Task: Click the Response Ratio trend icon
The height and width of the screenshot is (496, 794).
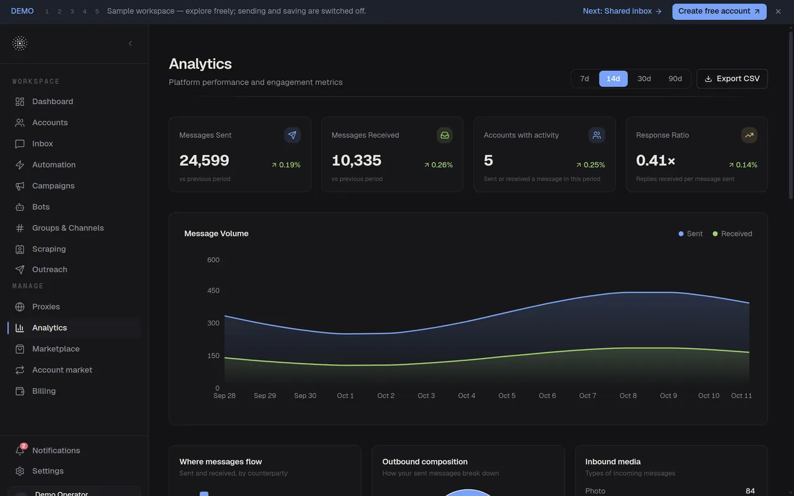Action: (749, 135)
